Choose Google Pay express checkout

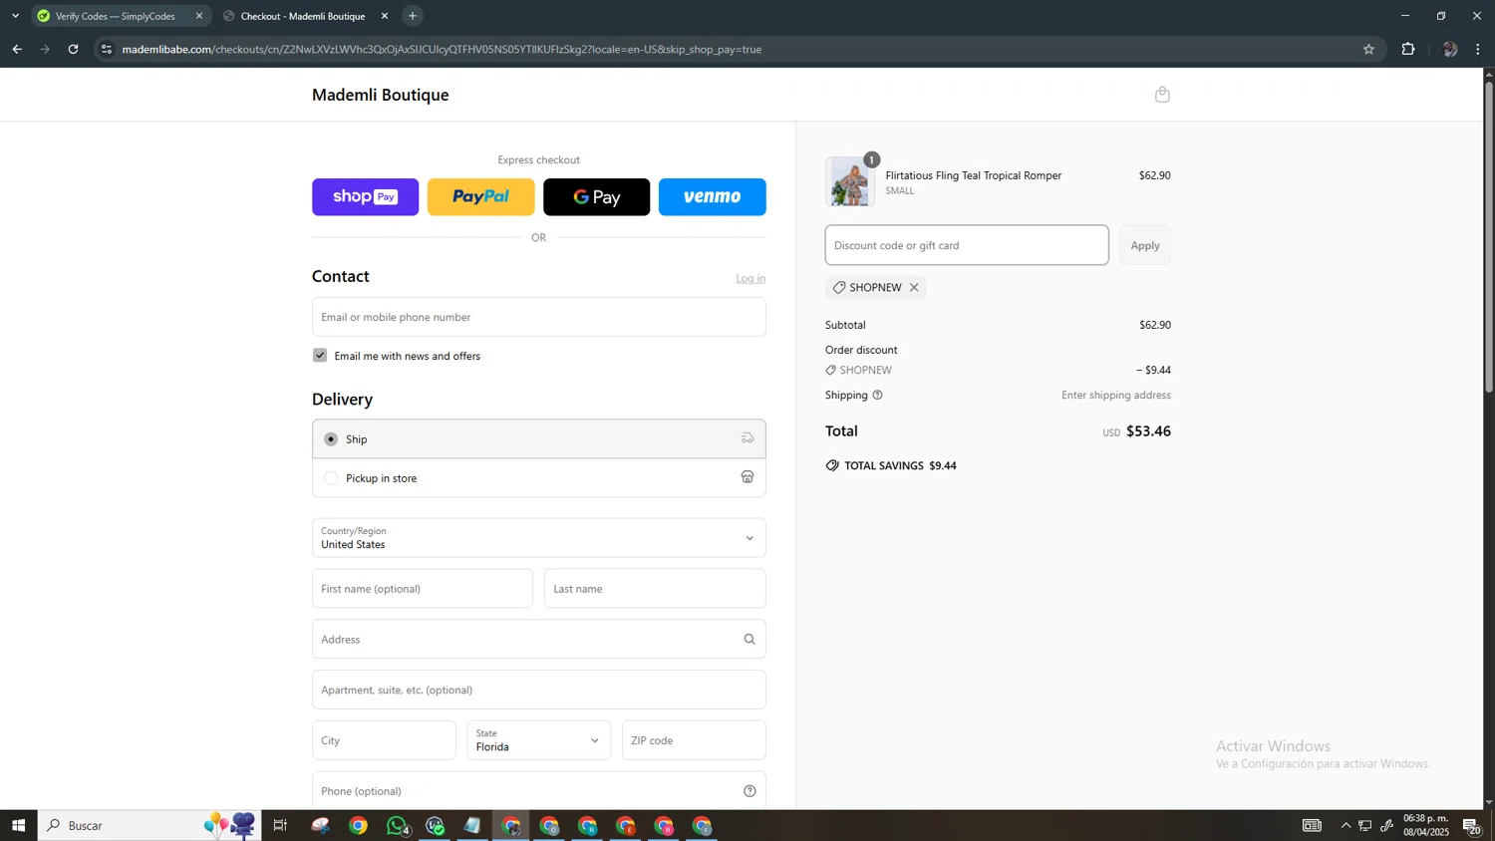coord(597,197)
